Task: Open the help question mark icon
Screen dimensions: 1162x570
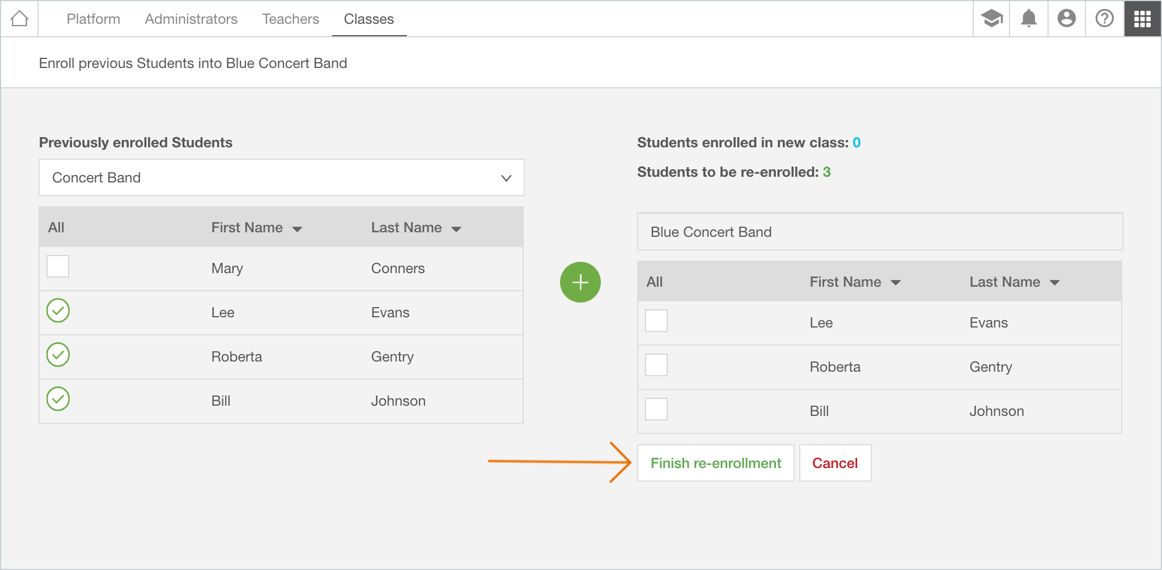Action: click(1104, 19)
